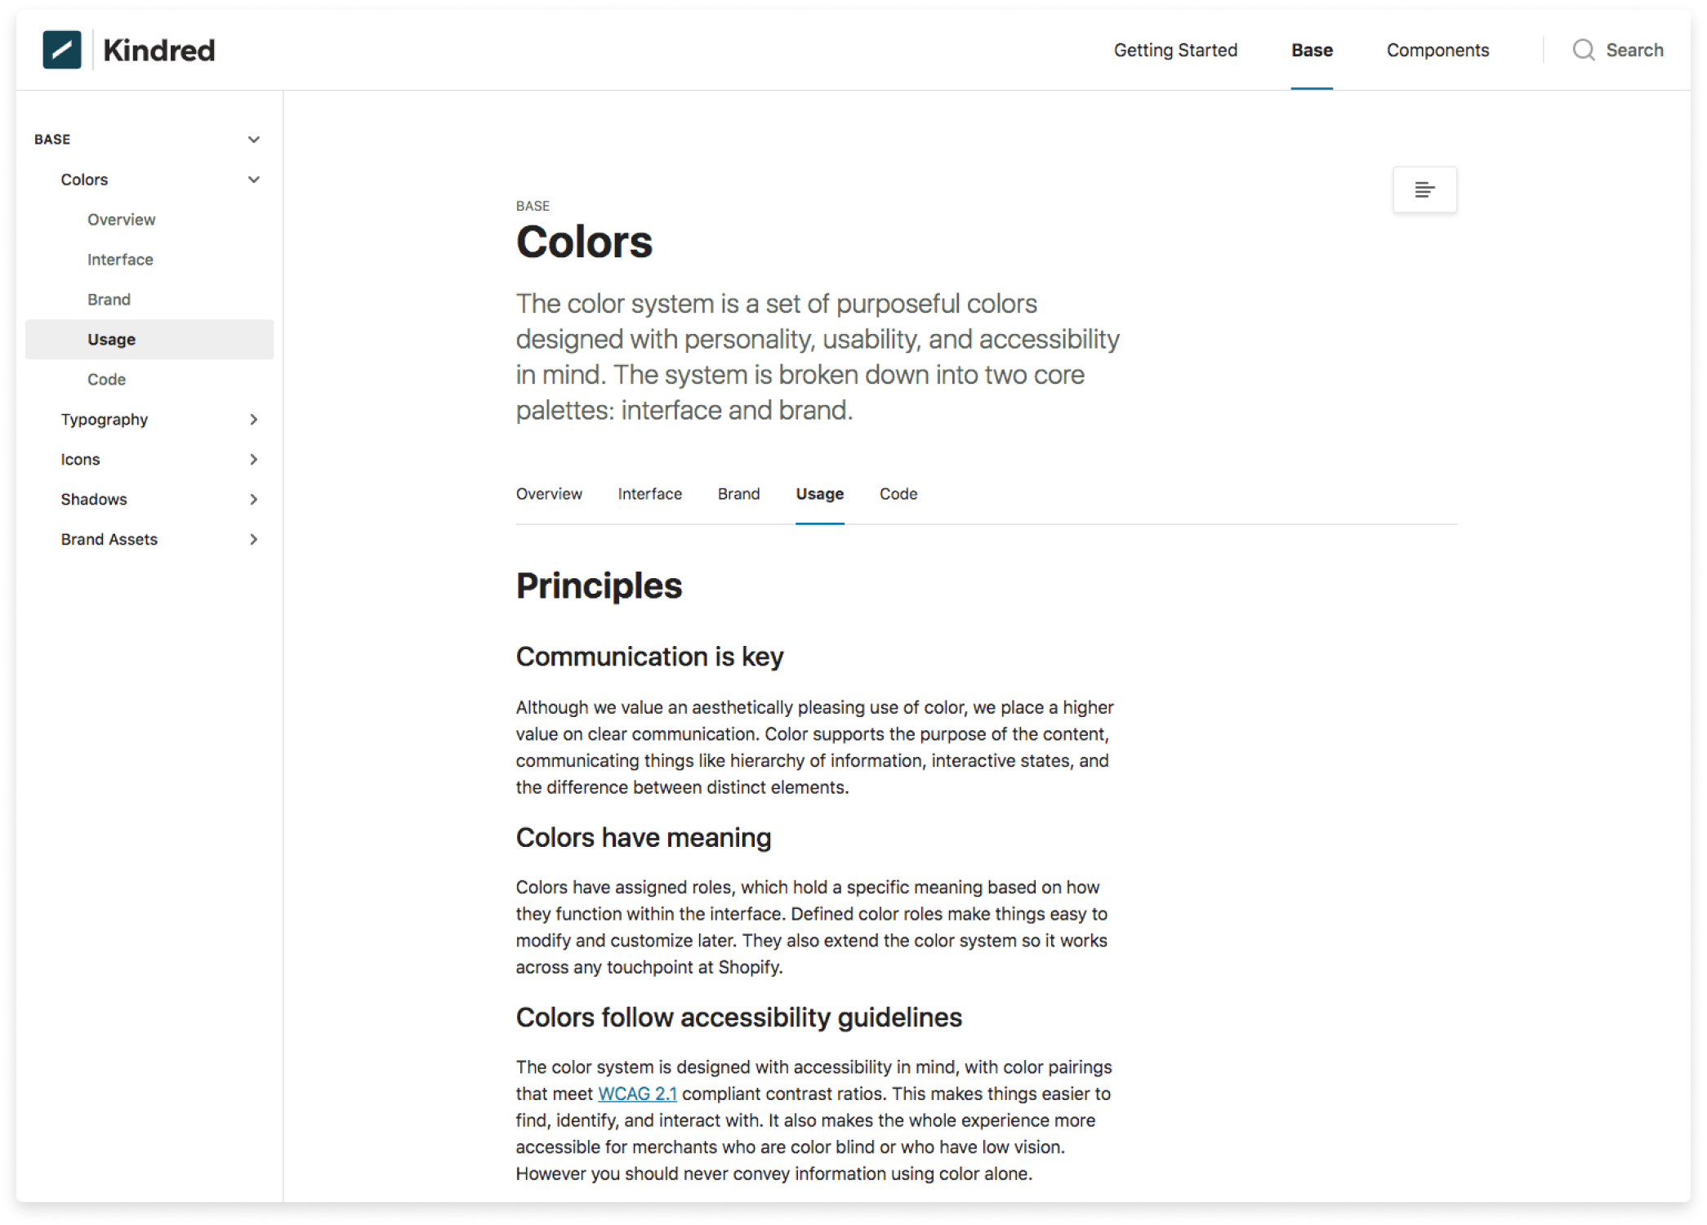Open the table of contents icon button
Viewport: 1707px width, 1225px height.
(x=1424, y=189)
